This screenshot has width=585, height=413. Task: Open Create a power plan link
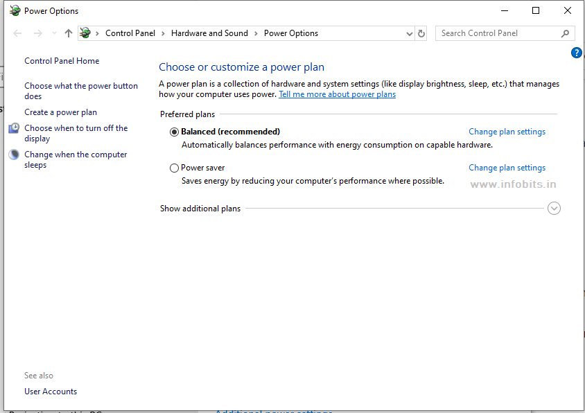(60, 112)
